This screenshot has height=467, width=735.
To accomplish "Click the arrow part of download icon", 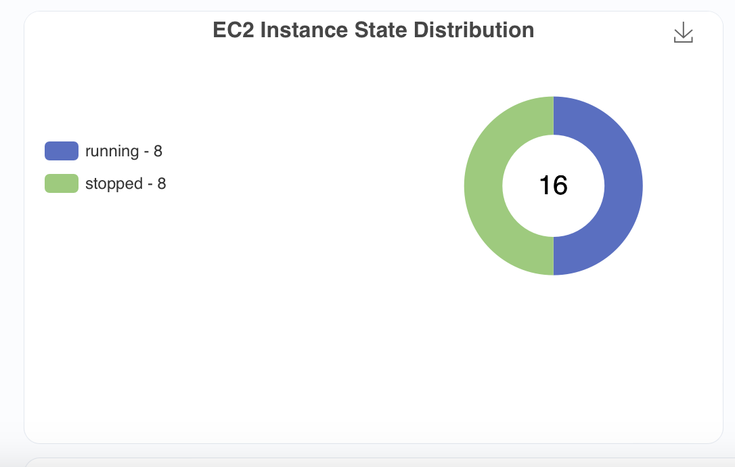I will coord(684,30).
